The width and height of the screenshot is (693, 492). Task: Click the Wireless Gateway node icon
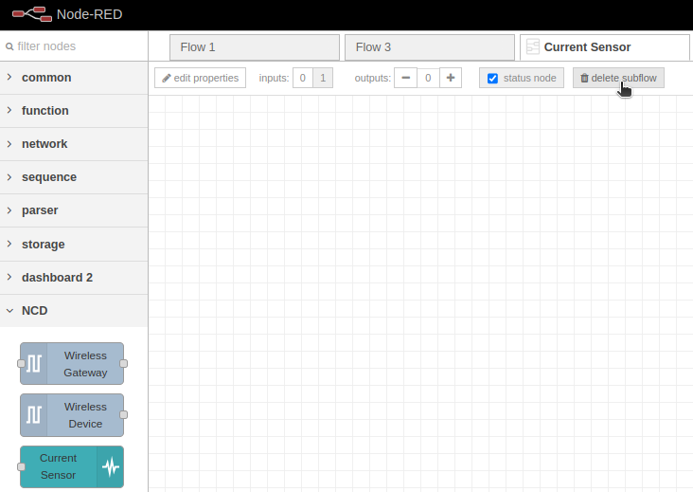(34, 364)
